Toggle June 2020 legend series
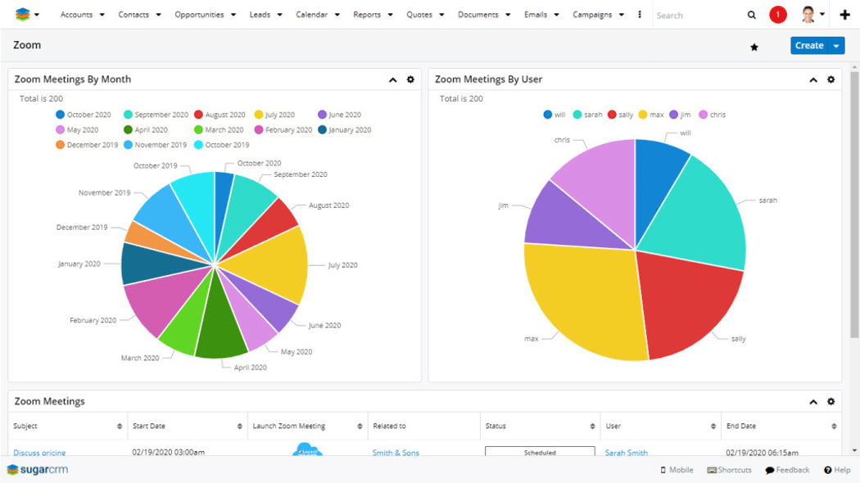860x483 pixels. [x=340, y=115]
